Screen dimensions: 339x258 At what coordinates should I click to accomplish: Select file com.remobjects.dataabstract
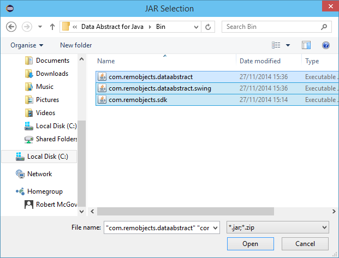[217, 77]
